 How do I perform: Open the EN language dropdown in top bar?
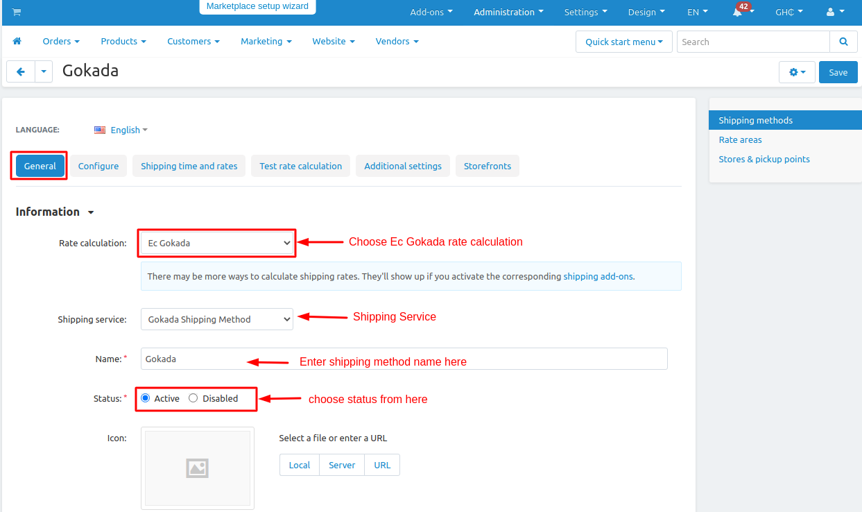click(698, 12)
